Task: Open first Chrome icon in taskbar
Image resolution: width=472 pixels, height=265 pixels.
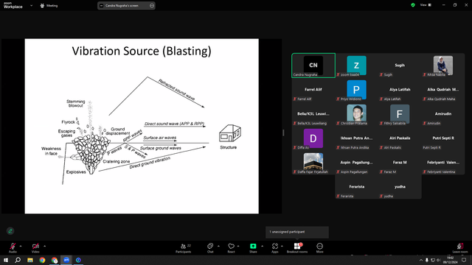Action: [42, 260]
